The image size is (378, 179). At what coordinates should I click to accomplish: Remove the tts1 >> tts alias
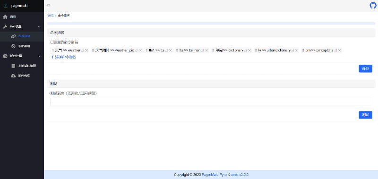[171, 51]
